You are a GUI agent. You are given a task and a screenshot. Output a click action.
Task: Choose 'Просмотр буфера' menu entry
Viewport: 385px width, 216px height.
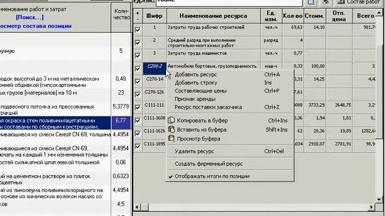[230, 139]
